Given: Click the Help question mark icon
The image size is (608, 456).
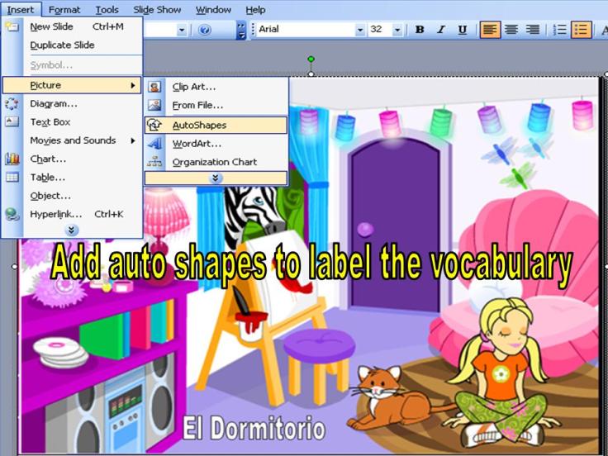Looking at the screenshot, I should click(x=205, y=30).
